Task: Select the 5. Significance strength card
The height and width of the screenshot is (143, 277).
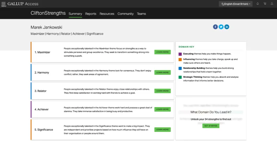Action: (x=102, y=130)
